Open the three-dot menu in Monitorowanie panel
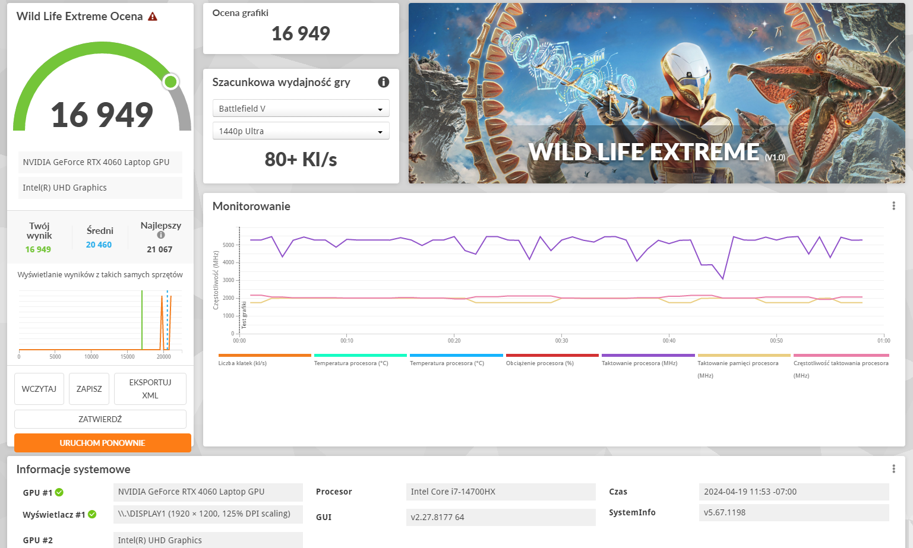The image size is (913, 548). (893, 206)
